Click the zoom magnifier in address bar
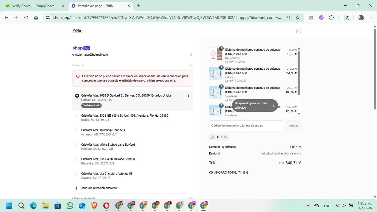 [x=289, y=18]
